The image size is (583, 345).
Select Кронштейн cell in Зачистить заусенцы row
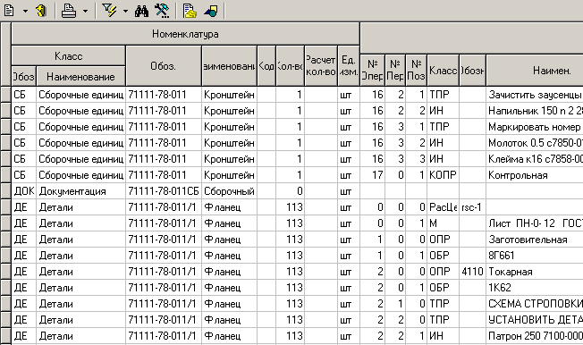[x=229, y=95]
